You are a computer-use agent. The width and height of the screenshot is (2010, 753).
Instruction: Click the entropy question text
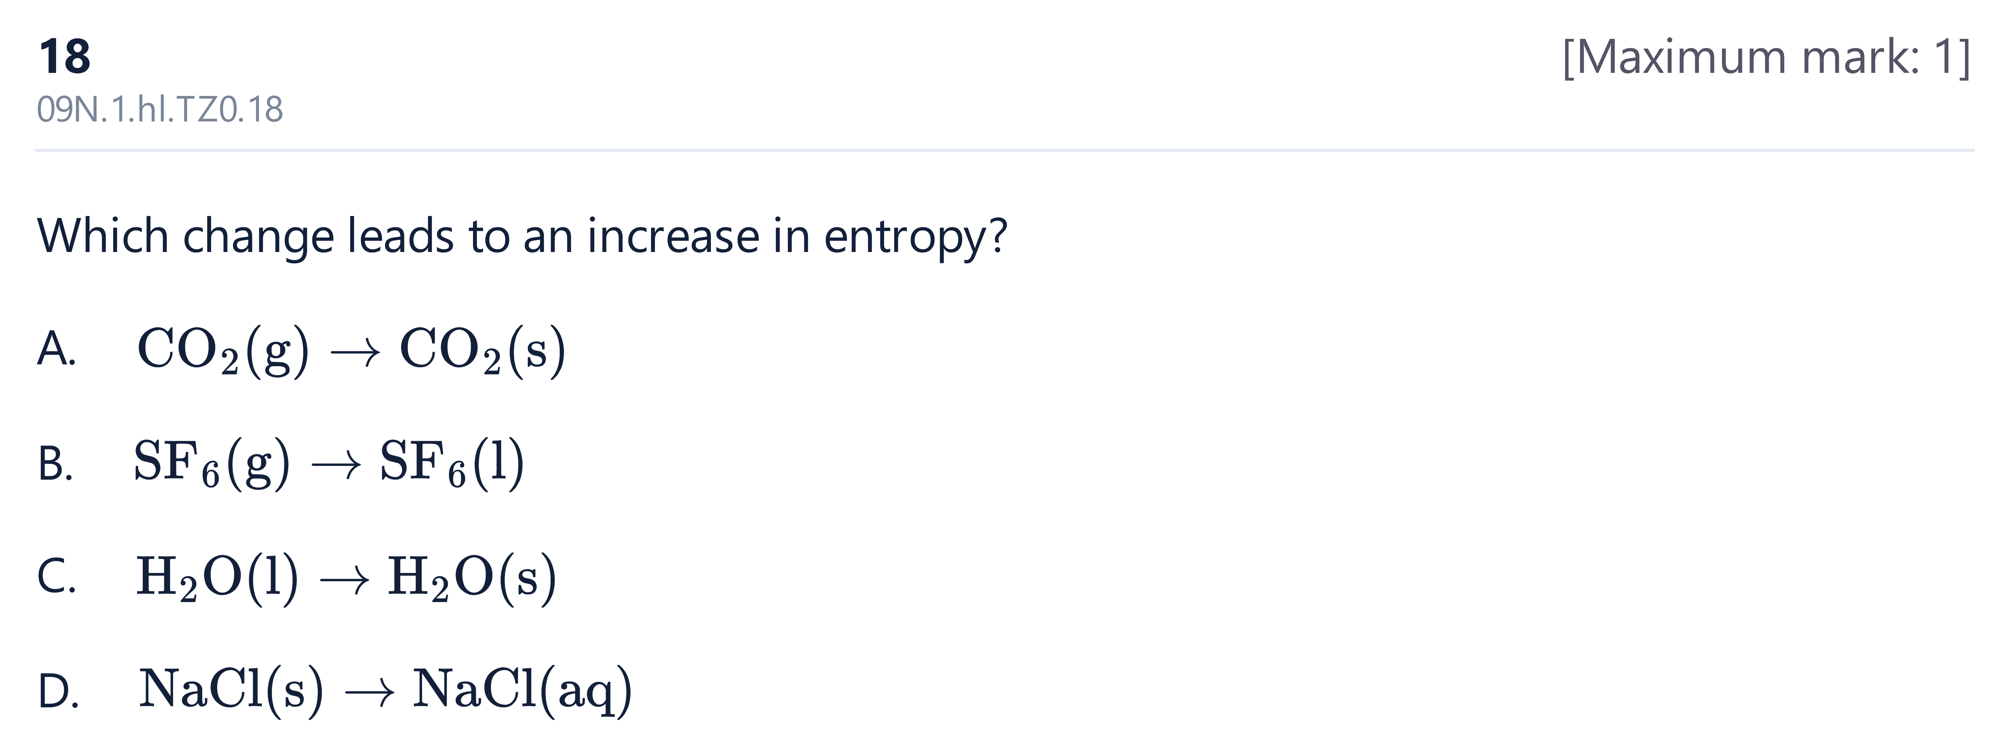tap(522, 236)
